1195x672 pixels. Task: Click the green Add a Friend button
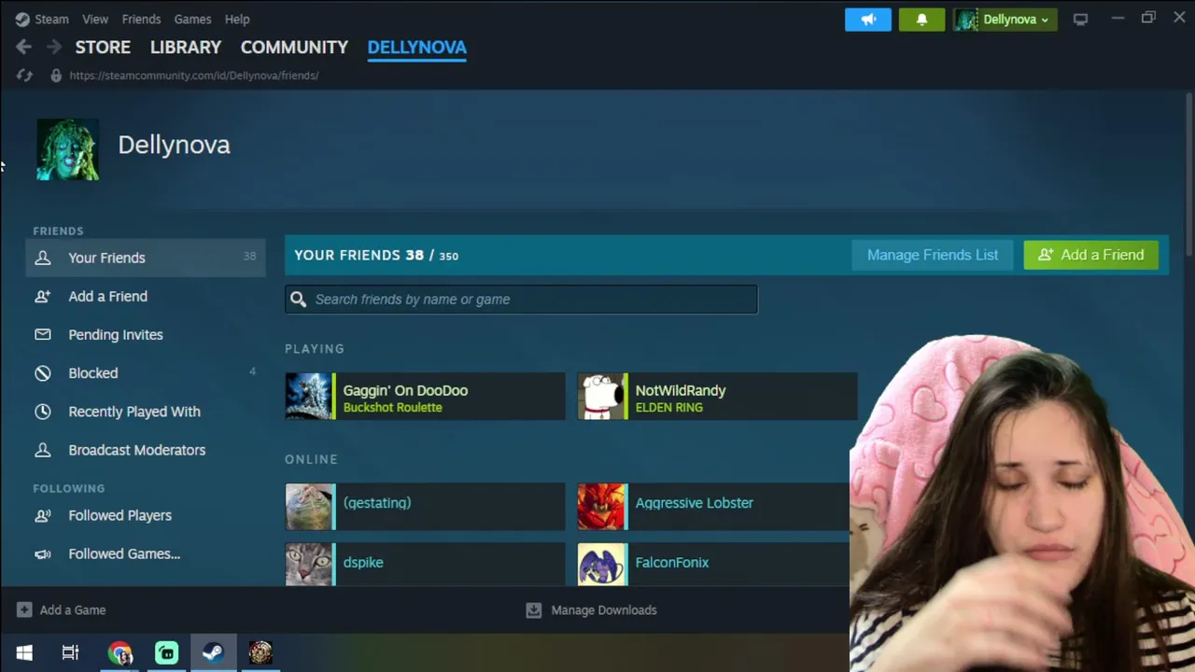pyautogui.click(x=1090, y=255)
